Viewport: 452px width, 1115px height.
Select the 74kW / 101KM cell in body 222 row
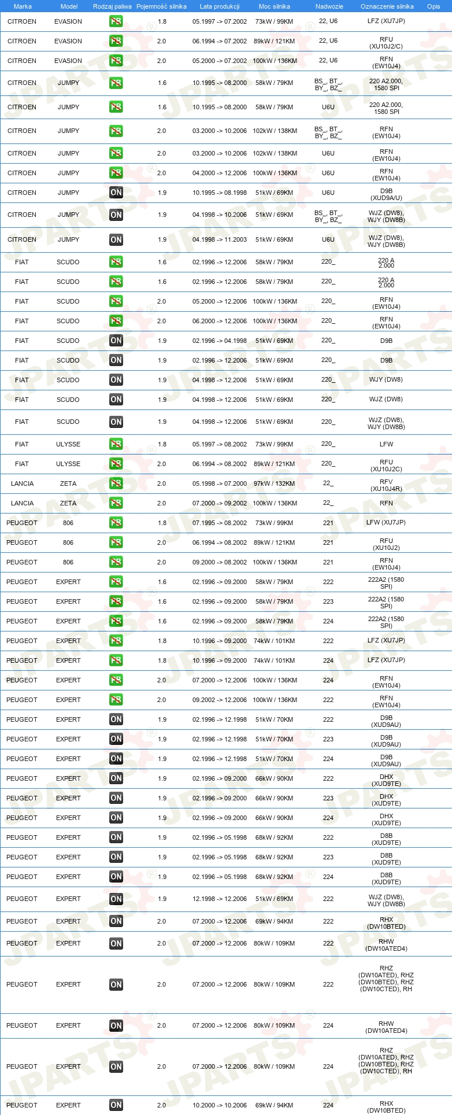(275, 641)
